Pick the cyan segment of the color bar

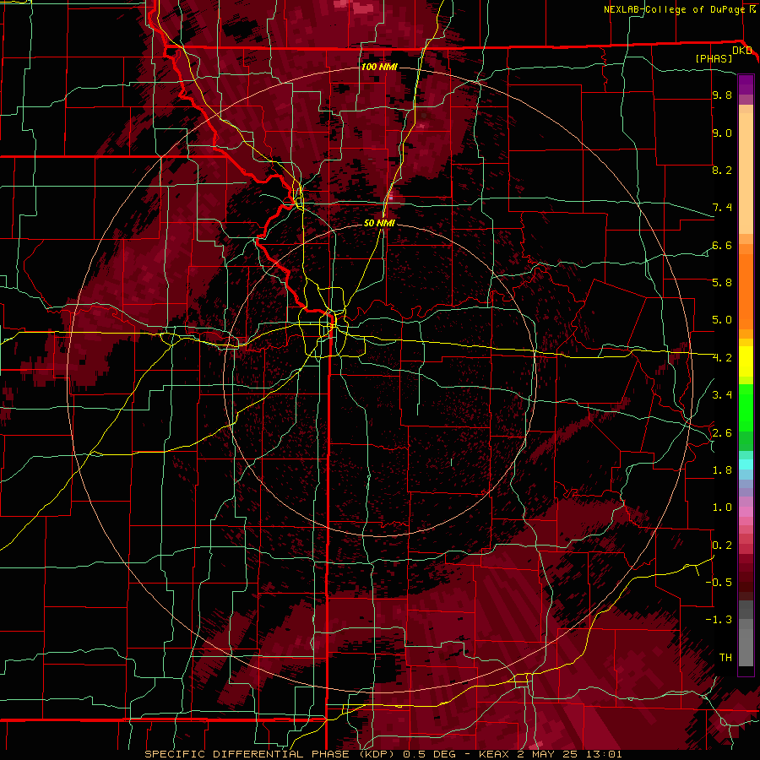(746, 464)
